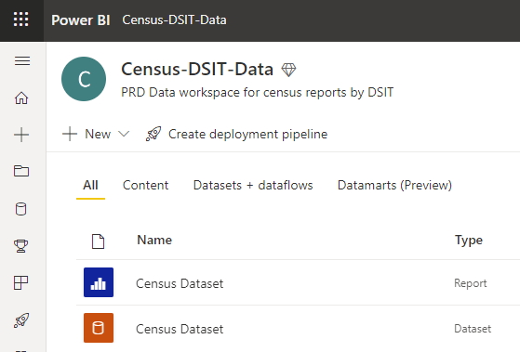Go to Home in the sidebar

click(21, 98)
